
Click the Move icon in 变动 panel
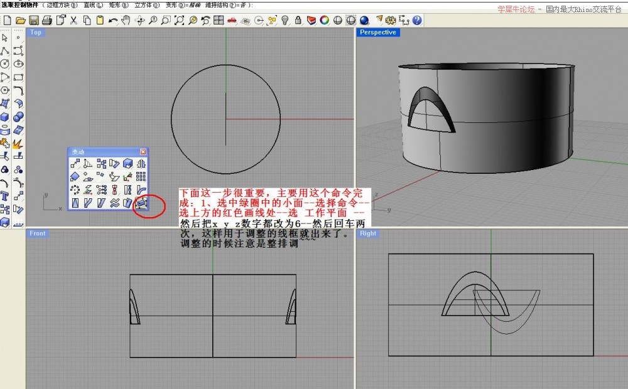(75, 163)
